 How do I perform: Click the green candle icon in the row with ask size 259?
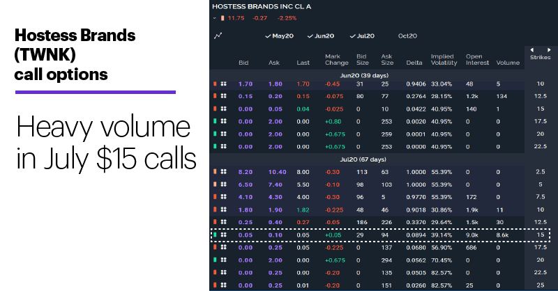click(x=215, y=134)
